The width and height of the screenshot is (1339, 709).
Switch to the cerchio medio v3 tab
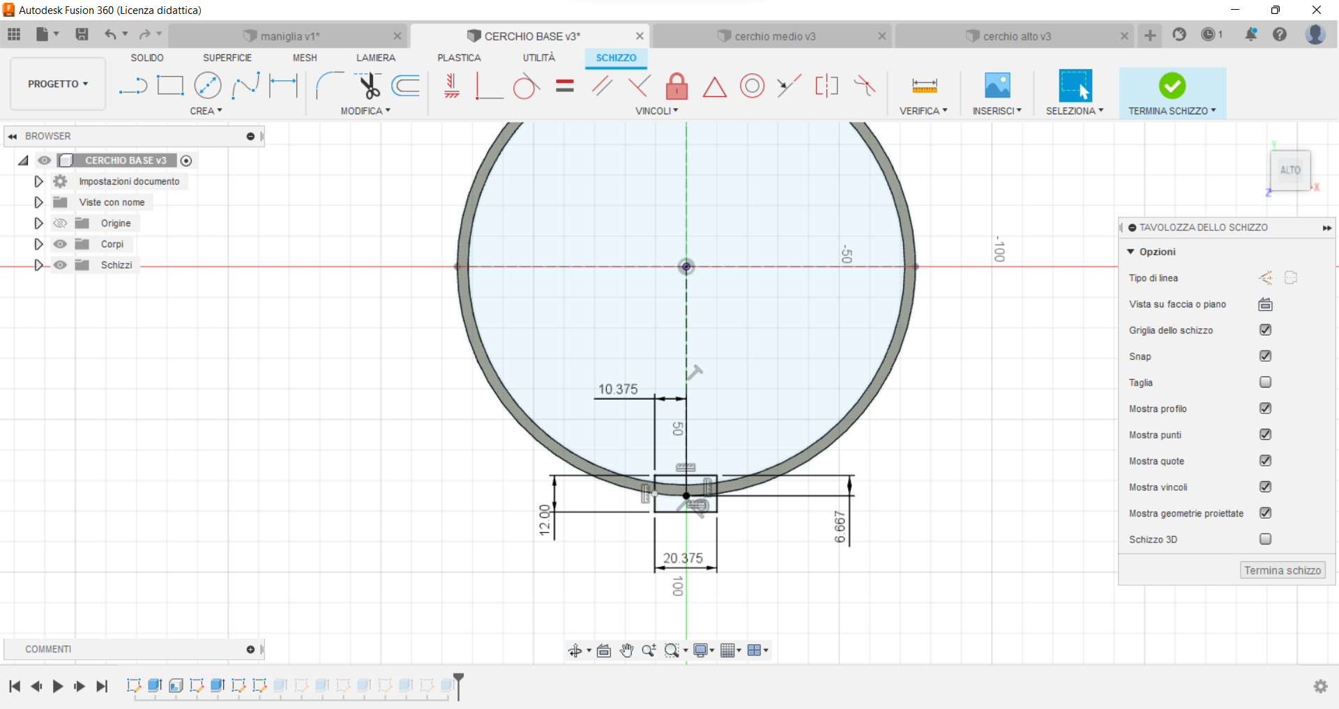(x=773, y=36)
